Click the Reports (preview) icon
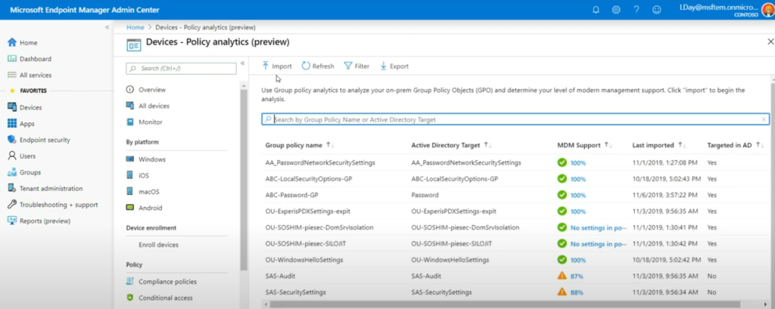This screenshot has width=775, height=309. pos(12,221)
